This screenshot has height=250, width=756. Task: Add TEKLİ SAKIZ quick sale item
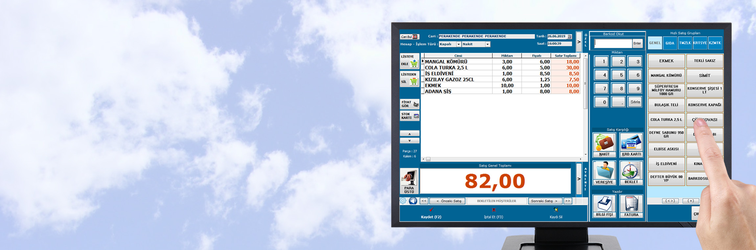point(704,61)
